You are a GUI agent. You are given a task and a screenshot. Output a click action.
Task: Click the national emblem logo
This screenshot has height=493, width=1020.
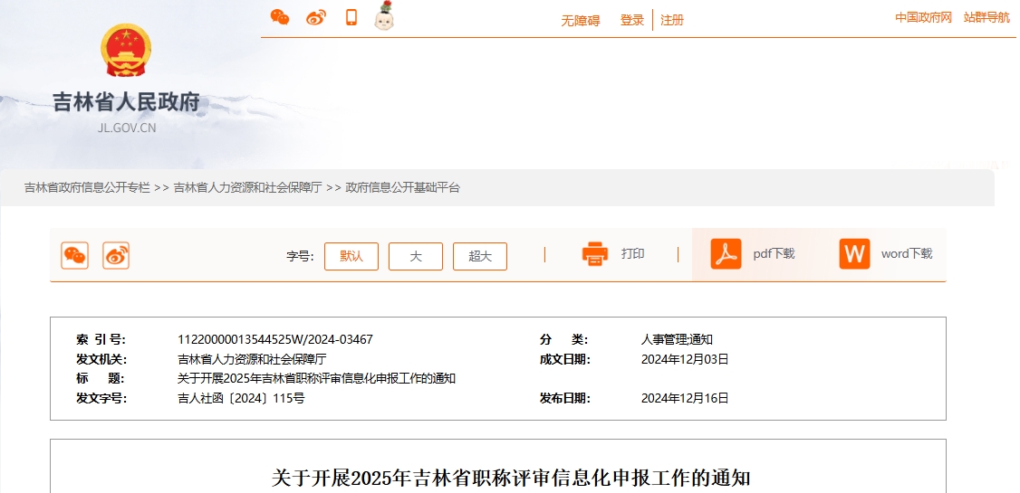tap(127, 52)
